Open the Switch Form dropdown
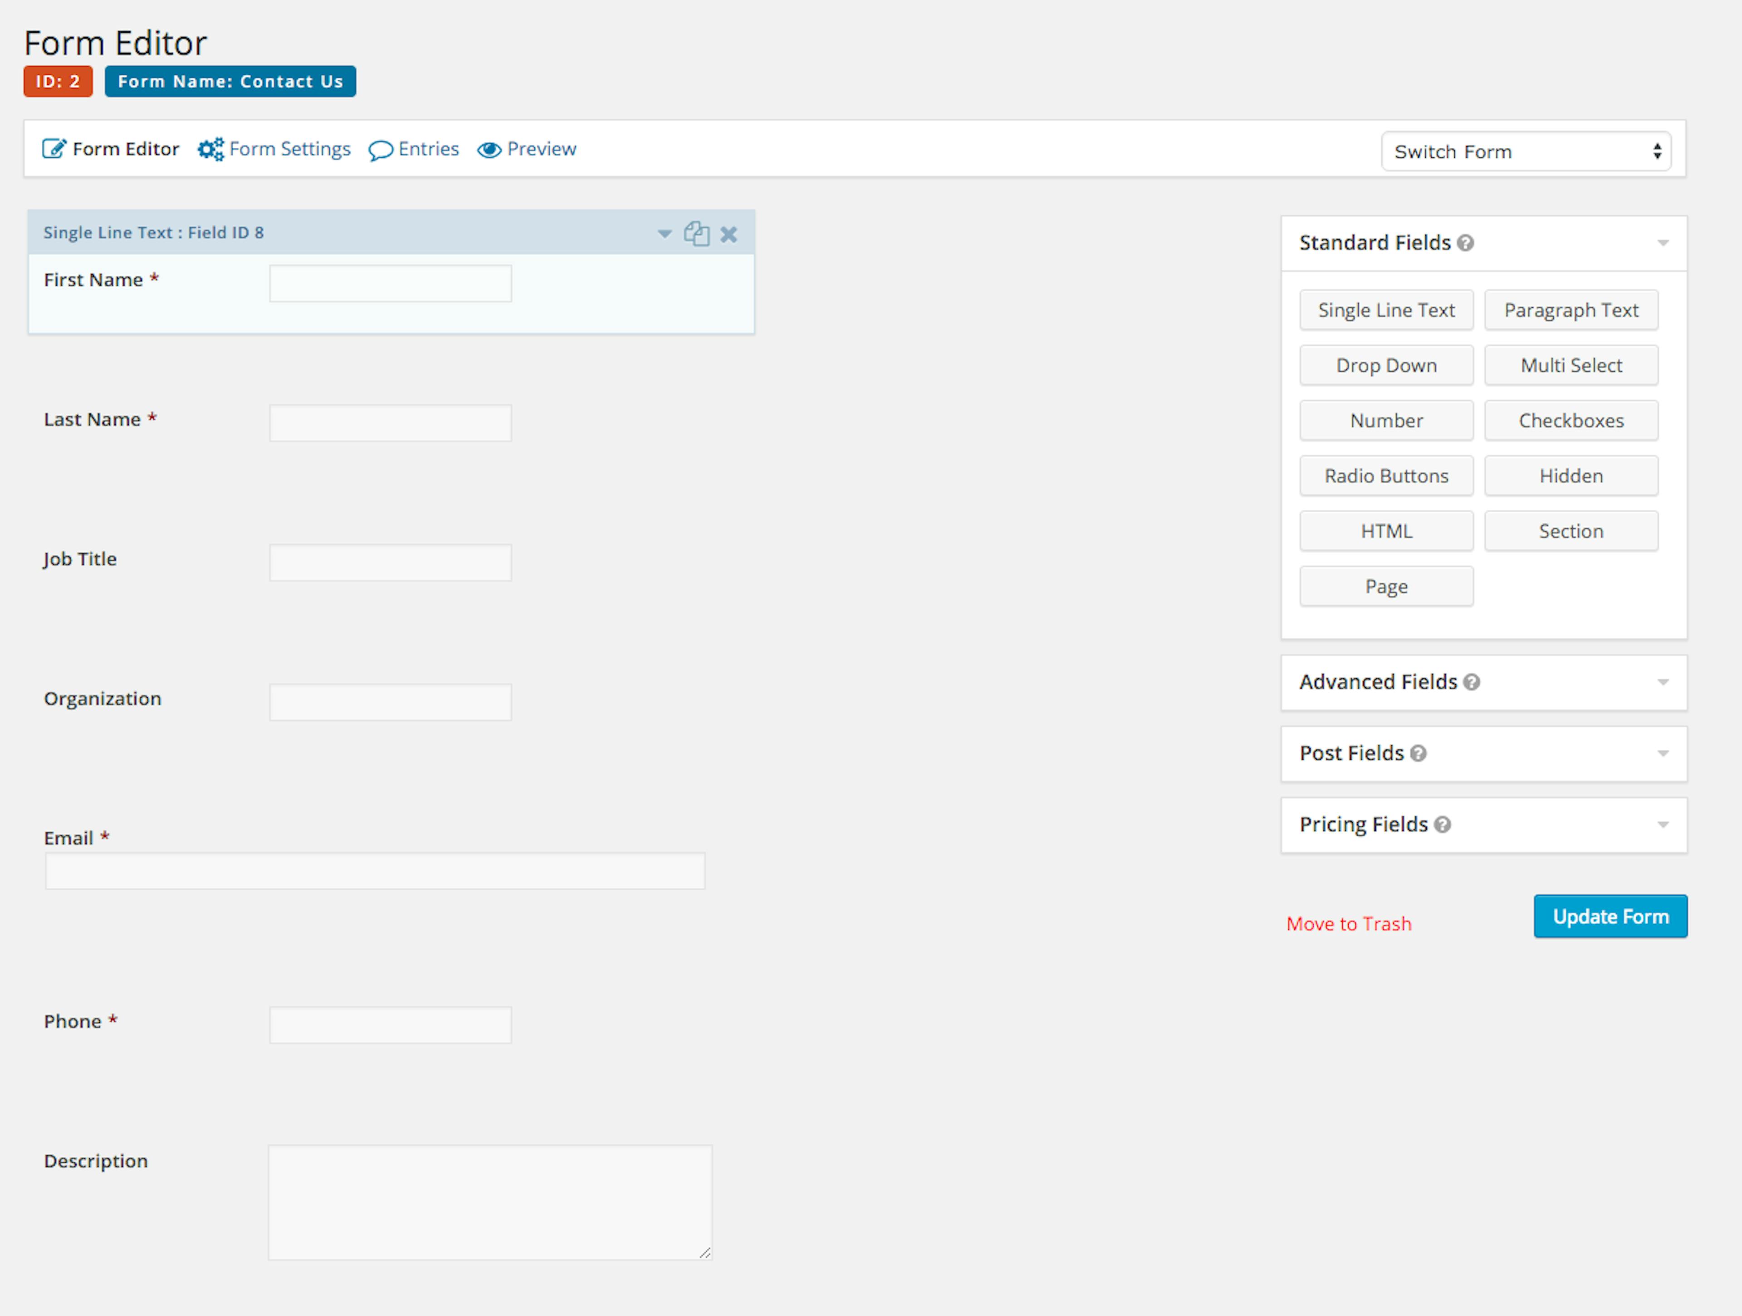The height and width of the screenshot is (1316, 1742). click(x=1526, y=151)
